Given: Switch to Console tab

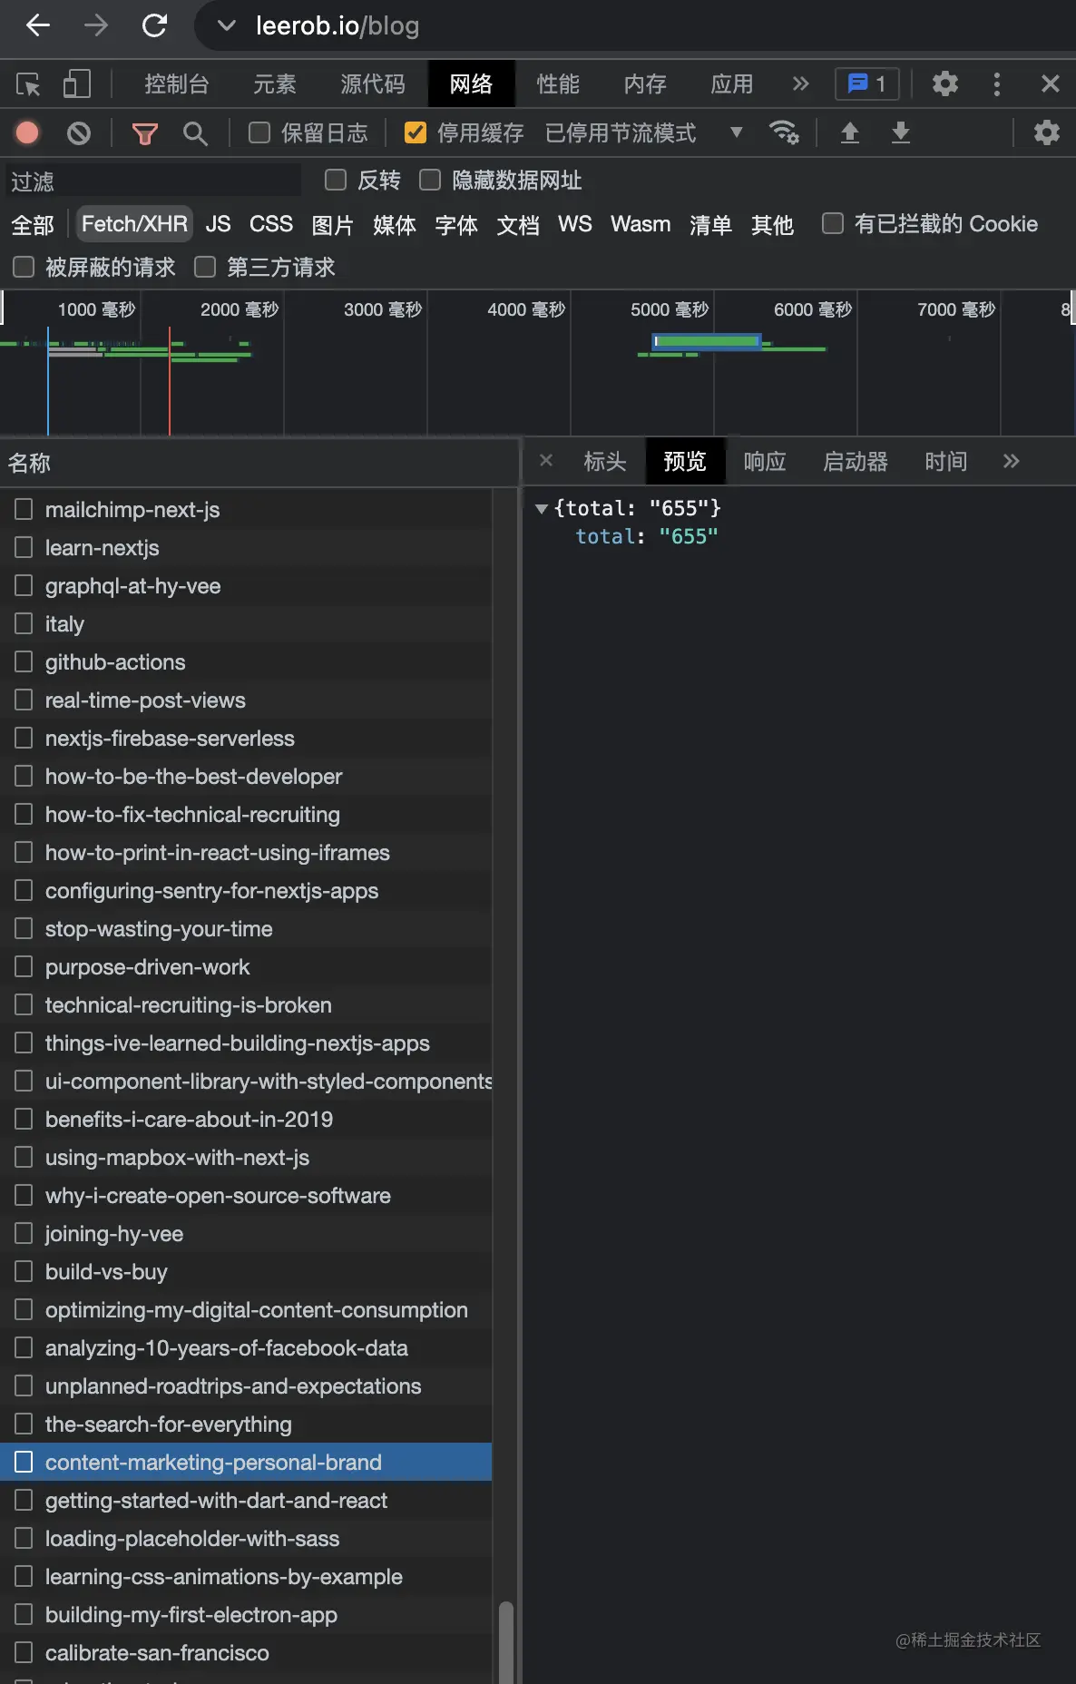Looking at the screenshot, I should click(177, 84).
